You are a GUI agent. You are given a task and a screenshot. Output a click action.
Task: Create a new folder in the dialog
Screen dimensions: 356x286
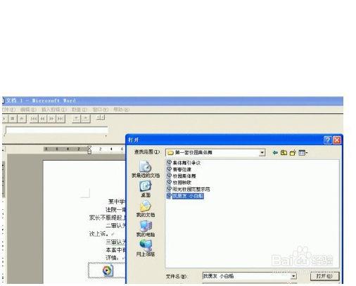[x=293, y=153]
